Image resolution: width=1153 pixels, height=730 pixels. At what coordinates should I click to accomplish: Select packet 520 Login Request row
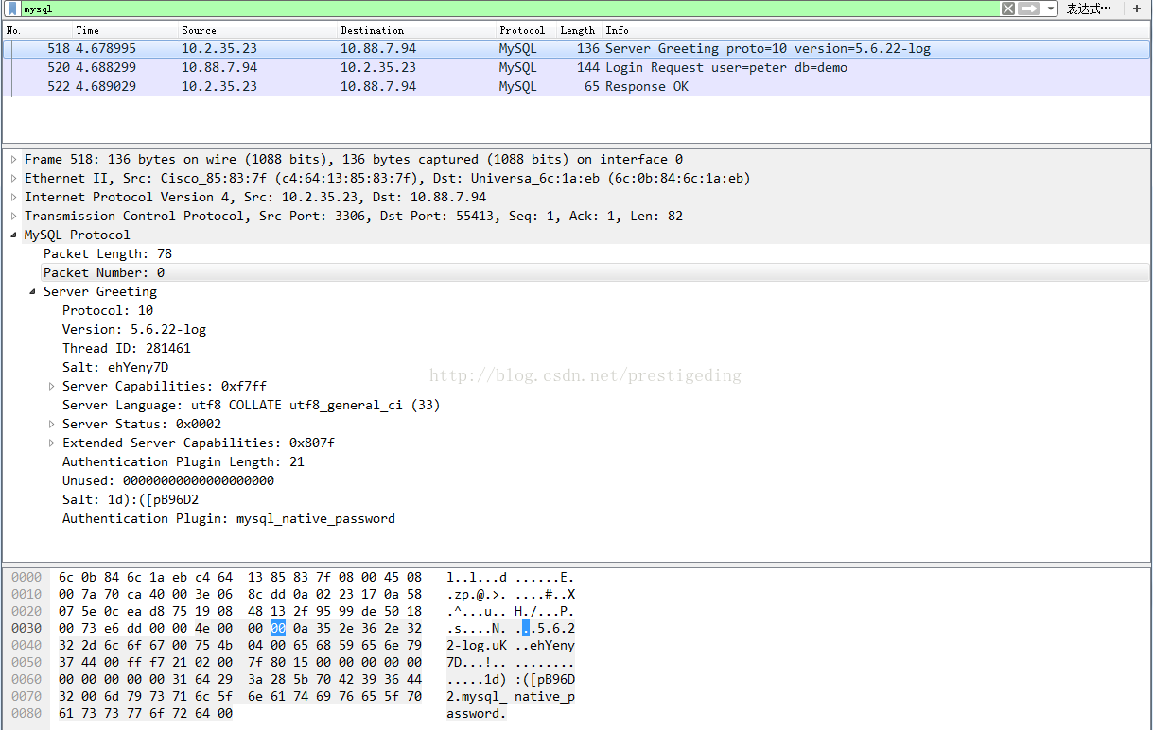click(576, 67)
